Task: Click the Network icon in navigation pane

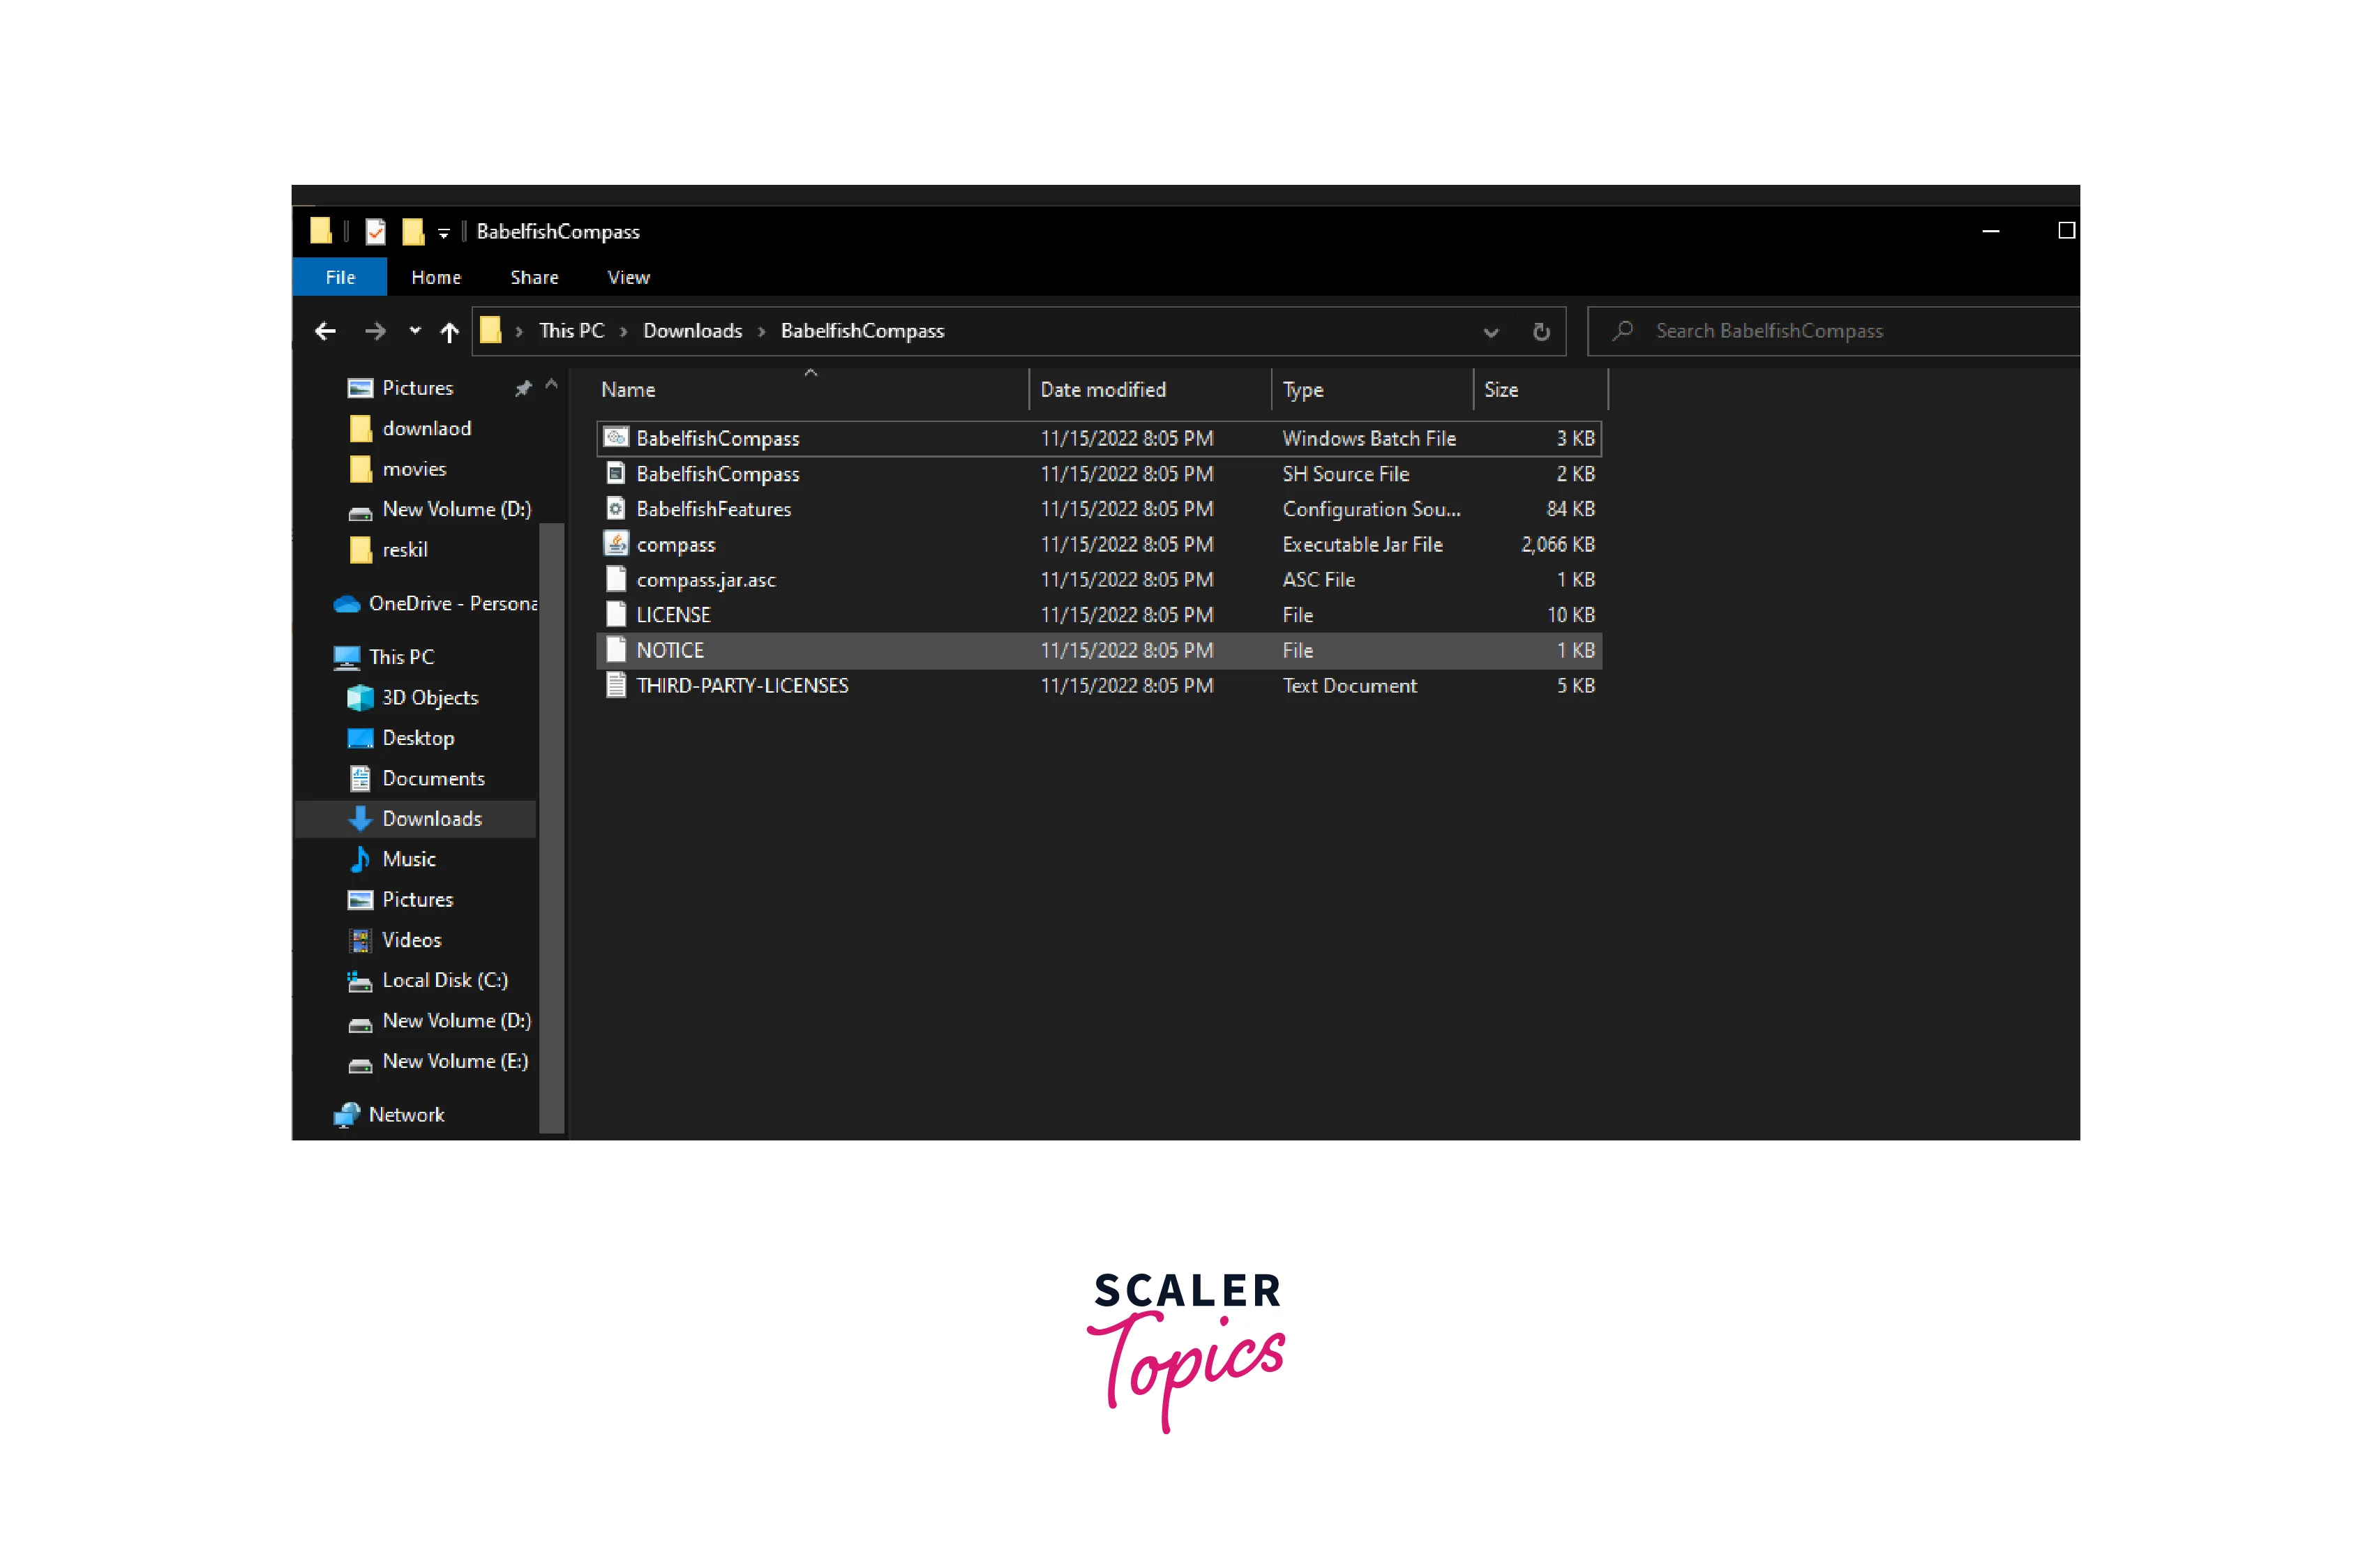Action: click(x=347, y=1115)
